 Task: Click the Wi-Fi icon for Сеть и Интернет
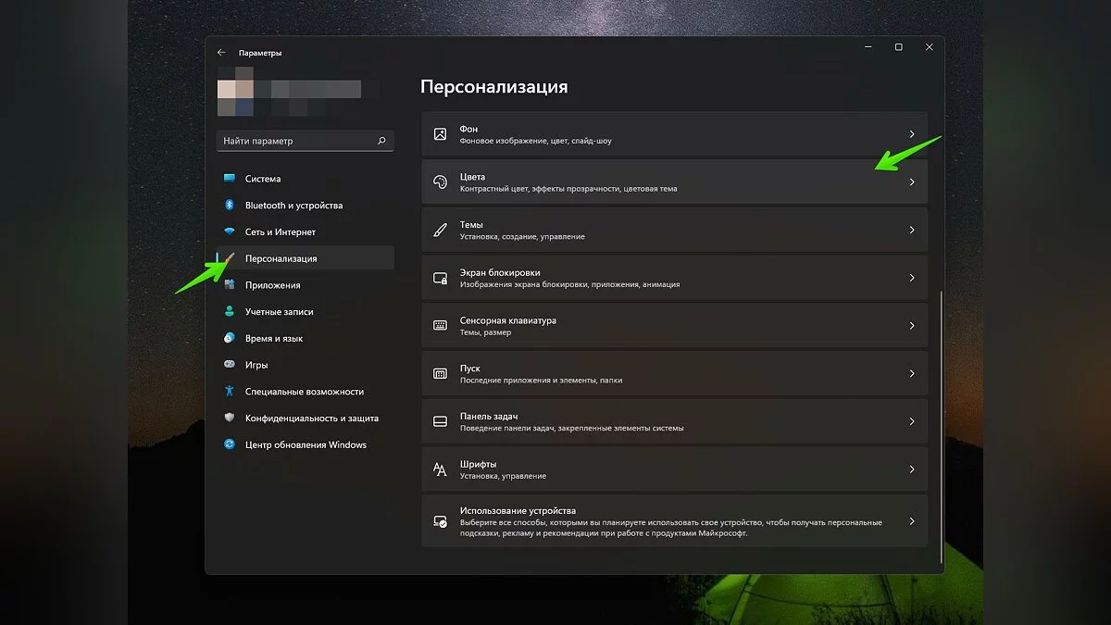(230, 232)
